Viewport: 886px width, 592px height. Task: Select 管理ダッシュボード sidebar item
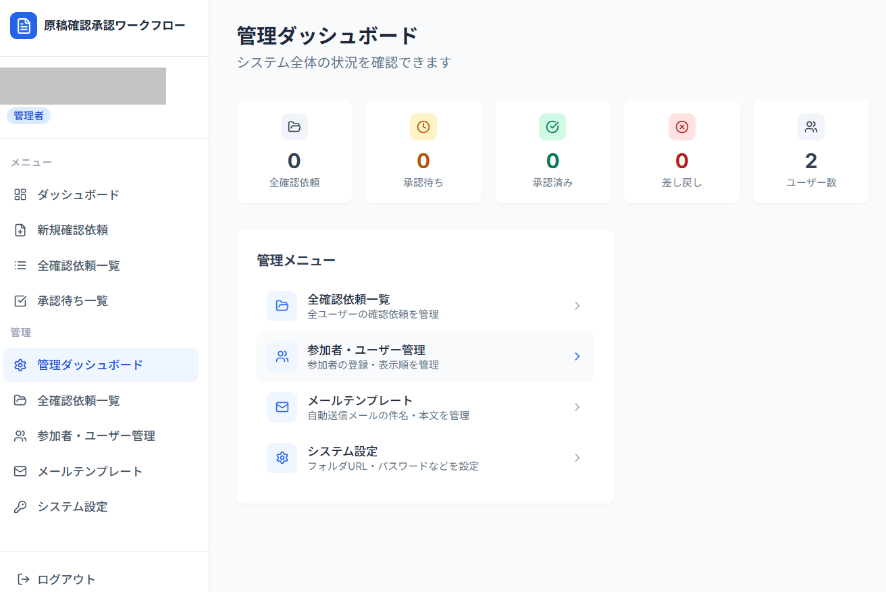point(101,365)
